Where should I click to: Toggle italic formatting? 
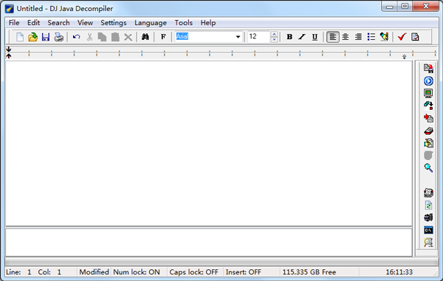pyautogui.click(x=302, y=37)
